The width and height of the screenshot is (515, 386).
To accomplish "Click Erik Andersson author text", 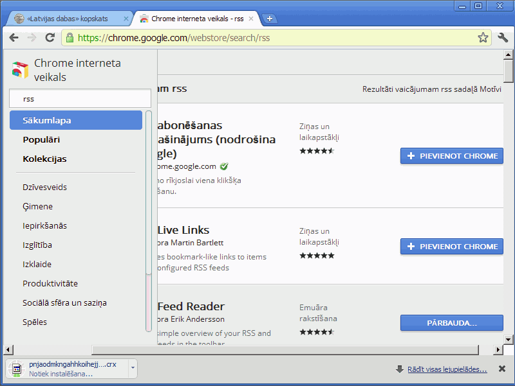I will pos(198,319).
